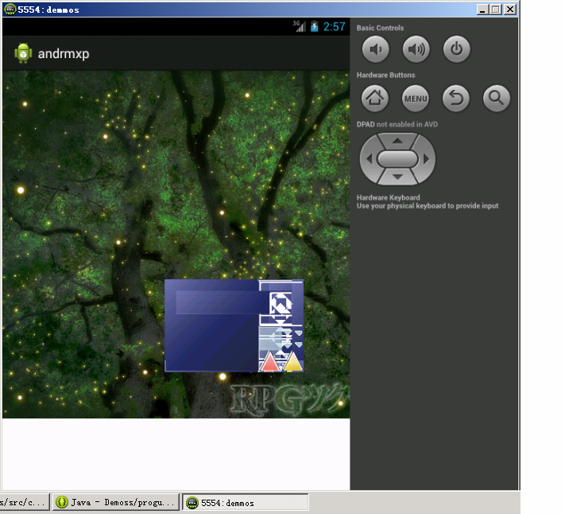Click the DPAD up arrow
This screenshot has width=565, height=514.
[x=397, y=141]
